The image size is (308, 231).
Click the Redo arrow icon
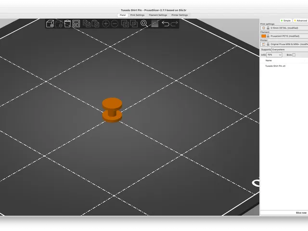pyautogui.click(x=174, y=24)
